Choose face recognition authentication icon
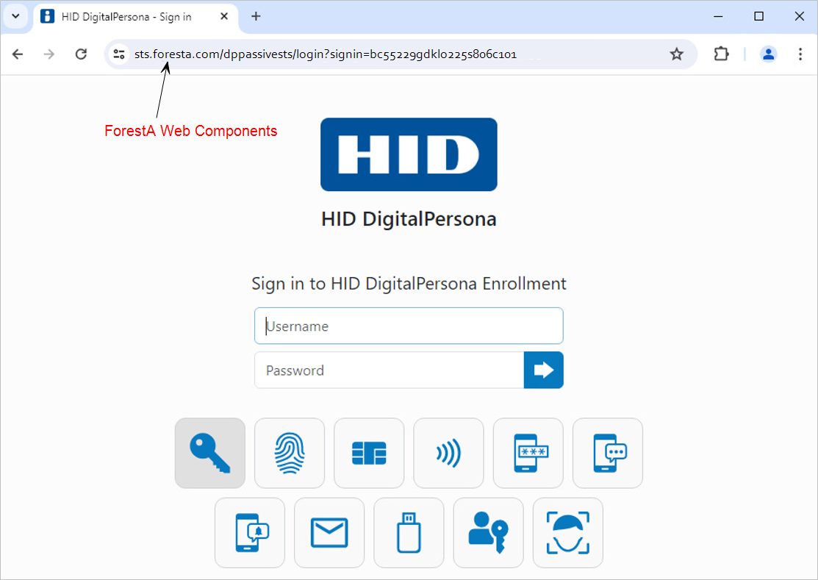Screen dimensions: 818x580 pyautogui.click(x=567, y=532)
